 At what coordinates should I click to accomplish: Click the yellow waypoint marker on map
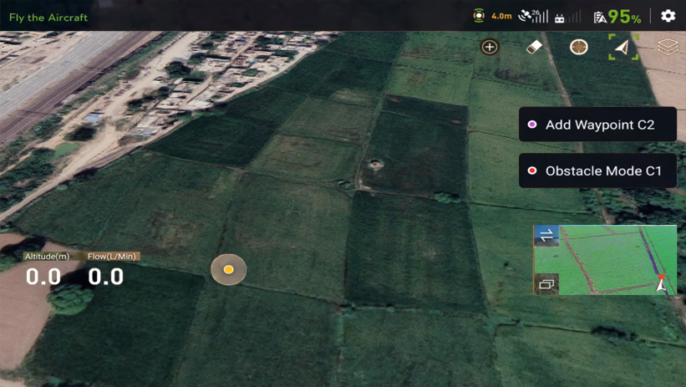228,270
